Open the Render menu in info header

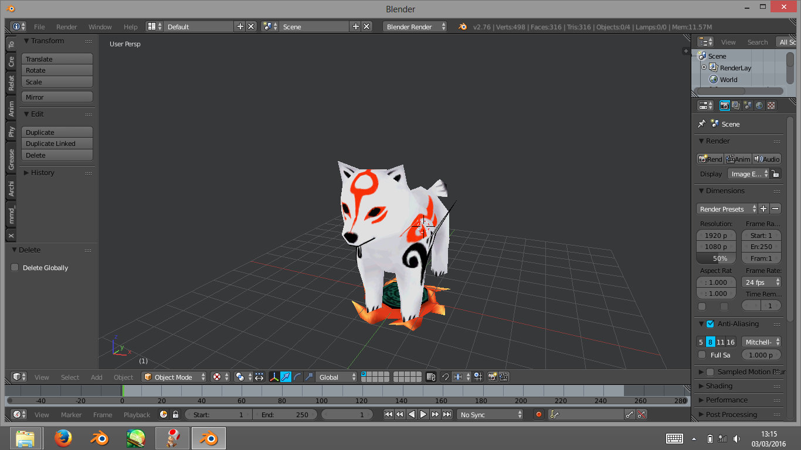[x=67, y=26]
